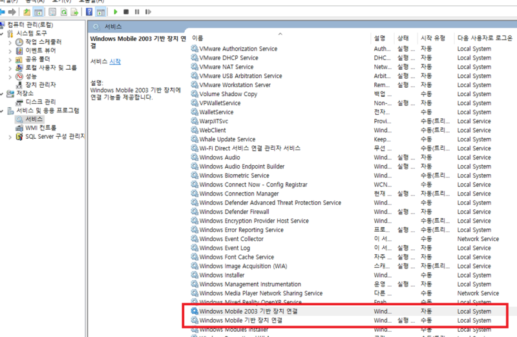Sort services by the 이름 column header
Image resolution: width=517 pixels, height=337 pixels.
[x=198, y=38]
